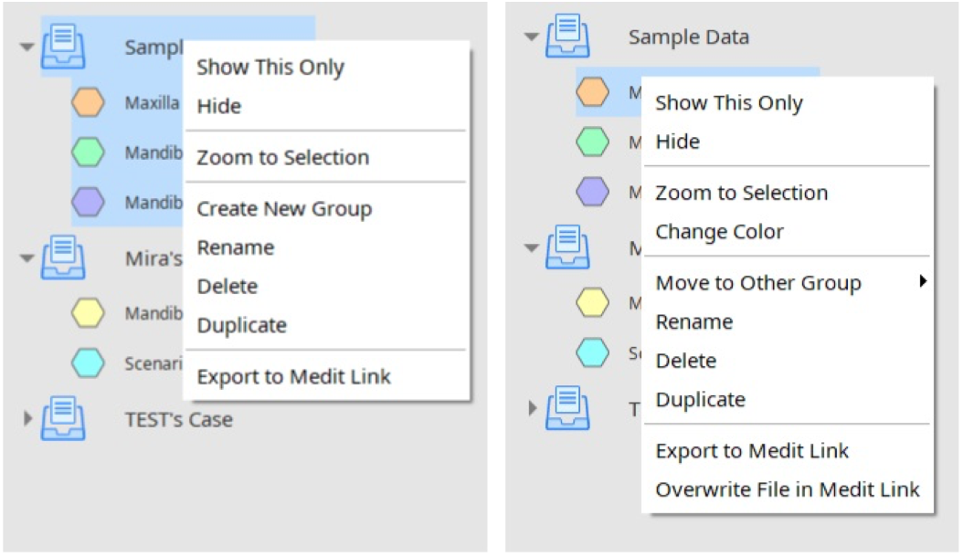963x557 pixels.
Task: Click Zoom to Selection in left menu
Action: click(283, 158)
